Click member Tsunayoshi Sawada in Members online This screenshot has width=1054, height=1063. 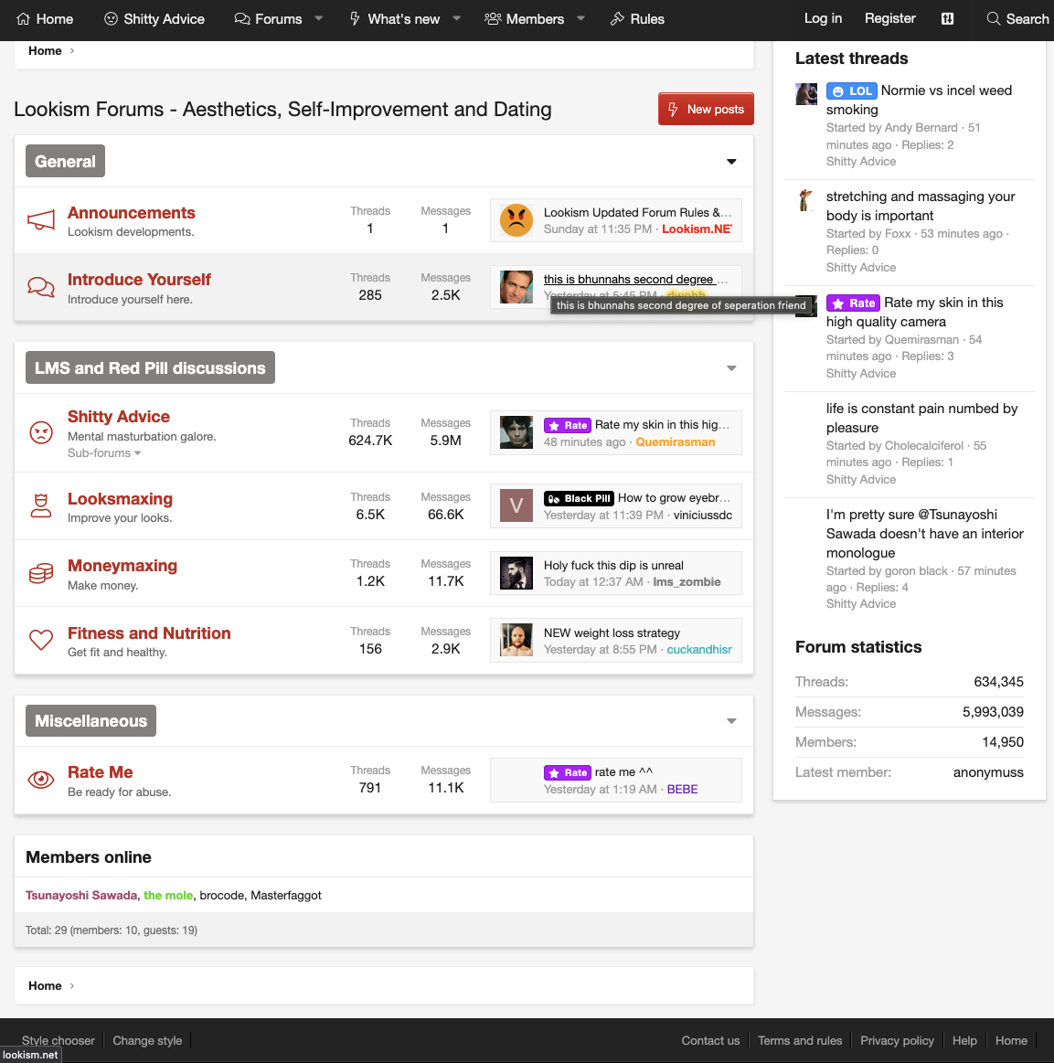pyautogui.click(x=81, y=896)
